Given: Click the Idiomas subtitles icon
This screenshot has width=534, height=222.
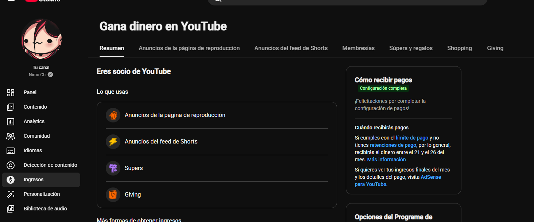Looking at the screenshot, I should [11, 150].
